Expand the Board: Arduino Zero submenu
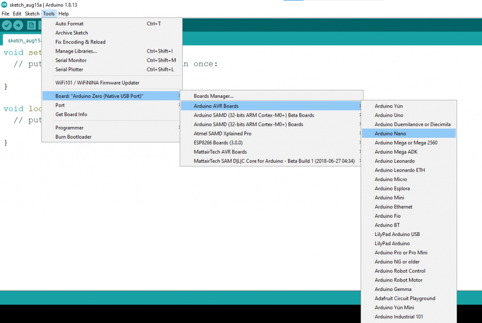 pos(112,96)
